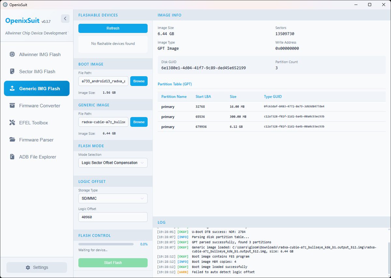The width and height of the screenshot is (391, 278).
Task: Click the Type GUID column header
Action: (273, 97)
